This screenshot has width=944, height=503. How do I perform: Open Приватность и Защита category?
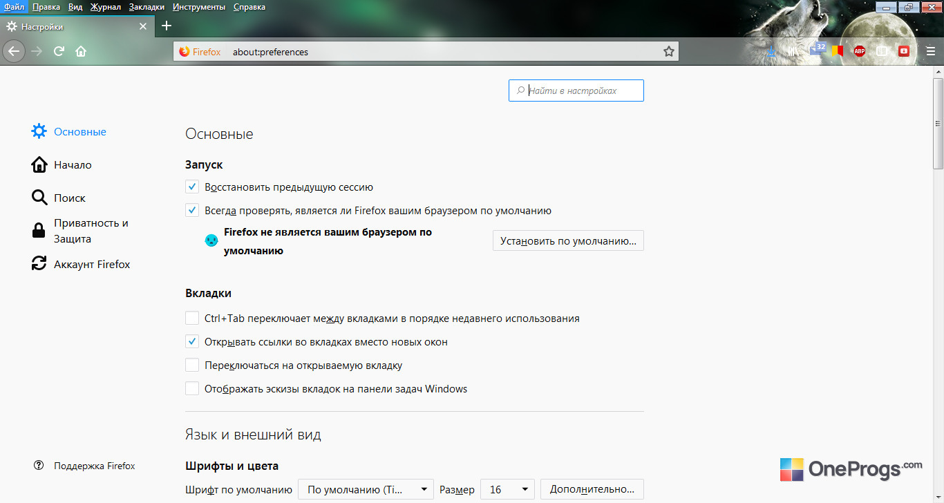(80, 231)
